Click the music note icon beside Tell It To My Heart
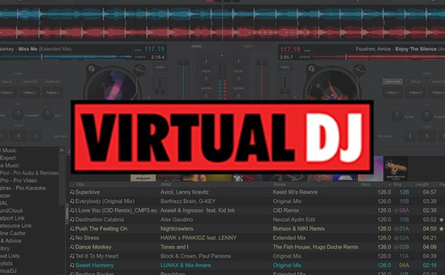 [x=72, y=256]
